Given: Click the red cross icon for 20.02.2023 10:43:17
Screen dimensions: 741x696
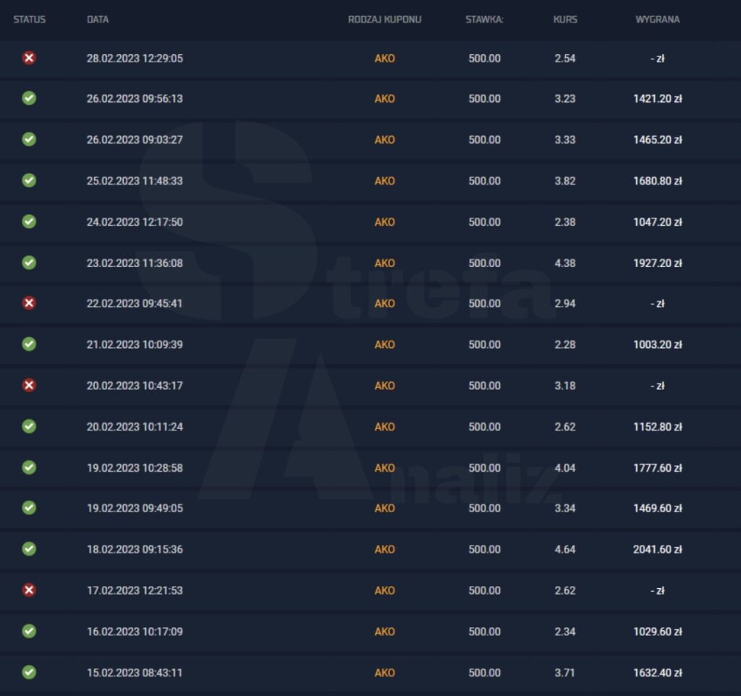Looking at the screenshot, I should click(x=29, y=385).
